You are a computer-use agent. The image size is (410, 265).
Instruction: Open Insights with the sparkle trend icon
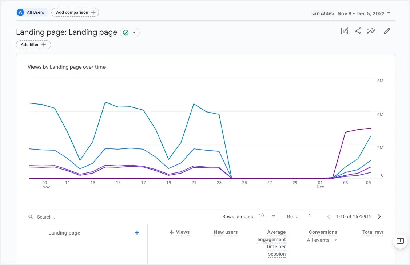tap(371, 31)
